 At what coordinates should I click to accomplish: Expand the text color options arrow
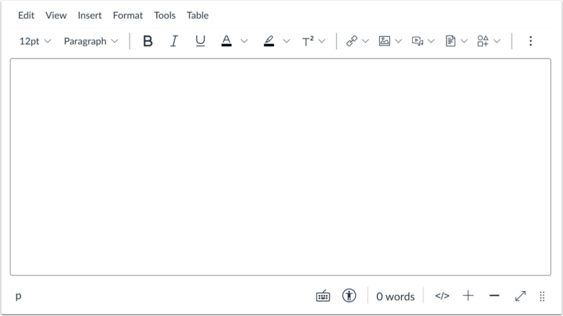244,41
